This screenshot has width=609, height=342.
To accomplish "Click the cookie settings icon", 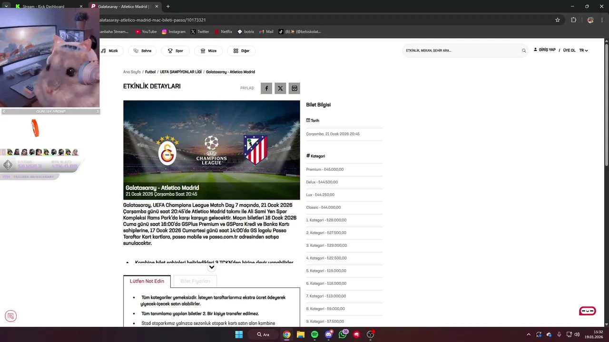I will click(x=10, y=316).
